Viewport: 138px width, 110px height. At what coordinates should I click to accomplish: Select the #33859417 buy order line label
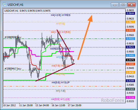click(13, 69)
